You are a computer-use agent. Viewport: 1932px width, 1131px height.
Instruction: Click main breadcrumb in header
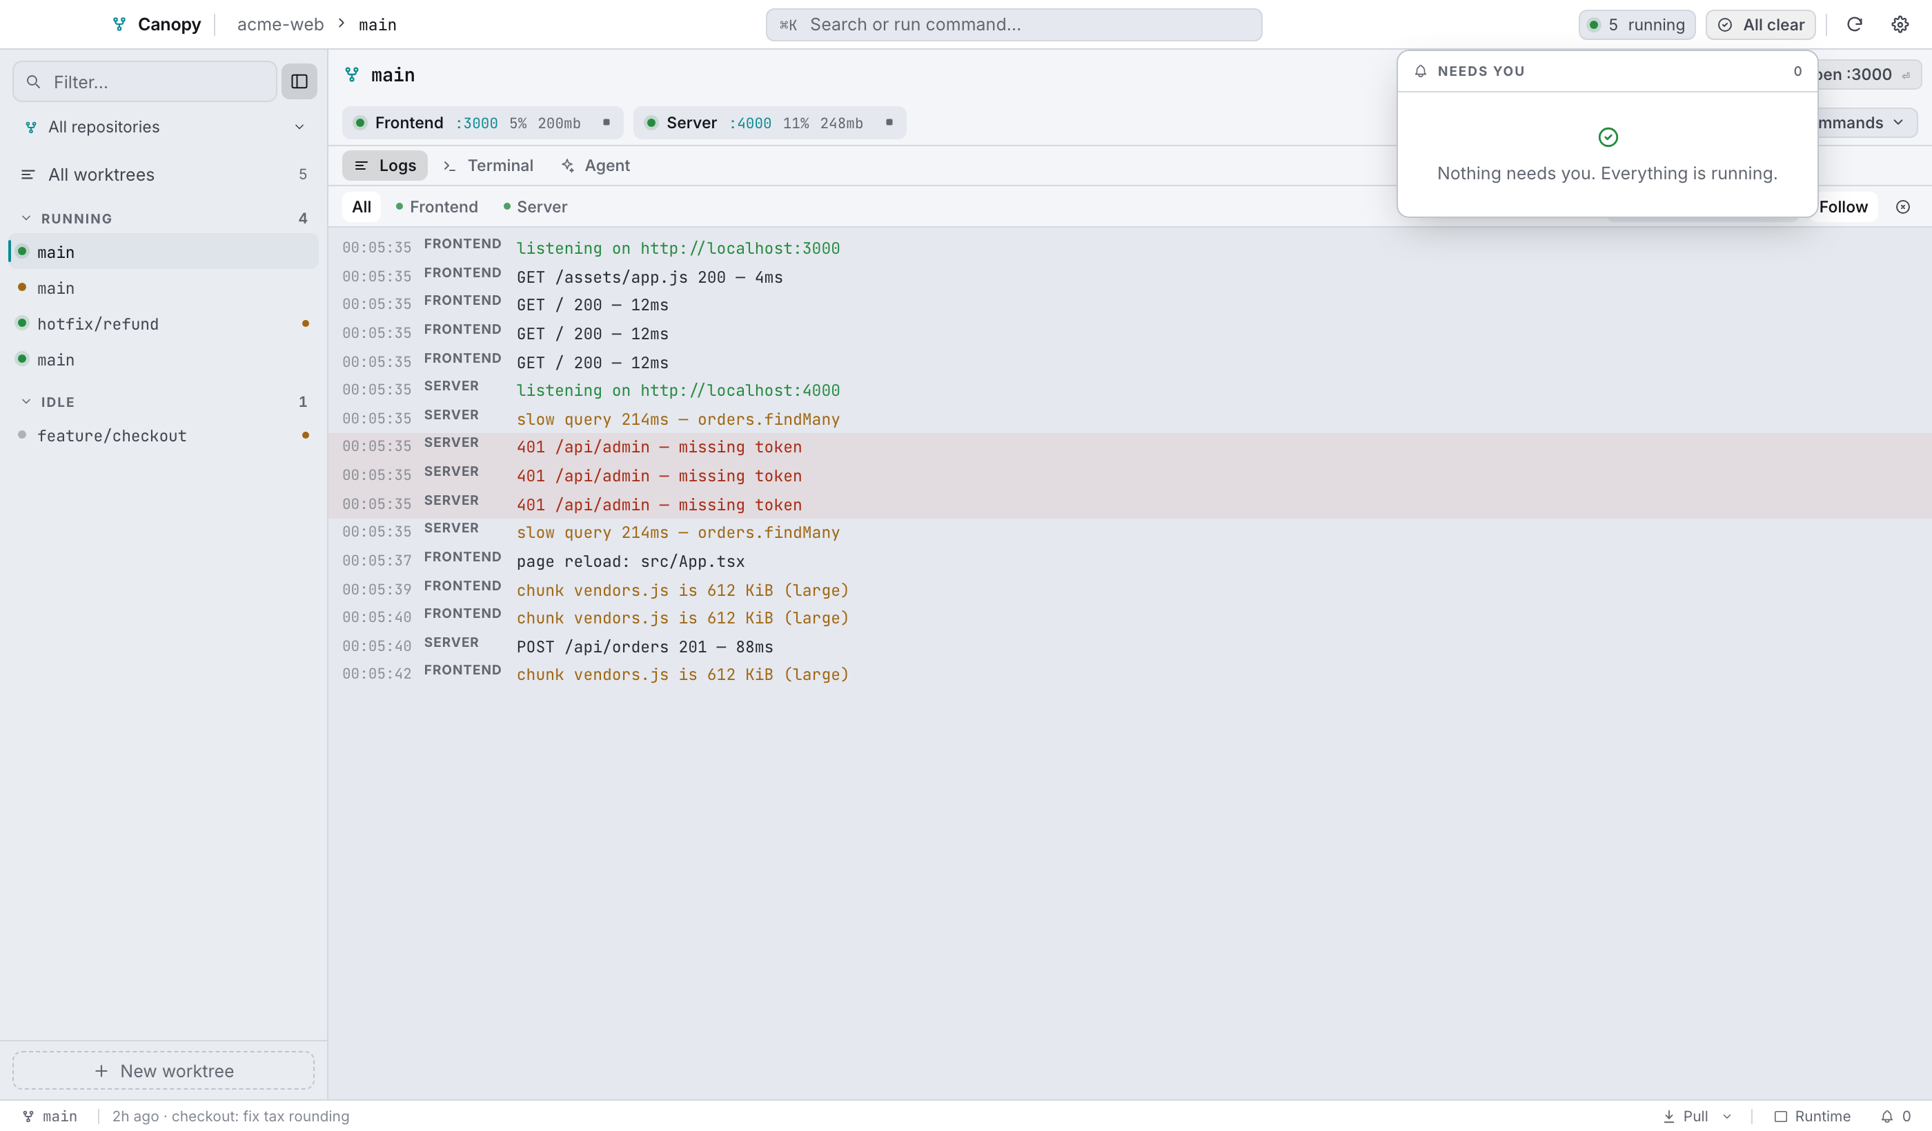(377, 25)
